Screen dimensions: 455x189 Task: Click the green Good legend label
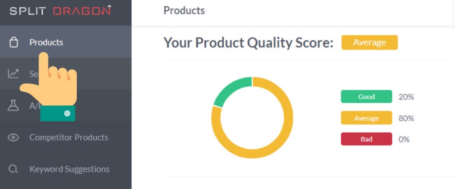coord(366,96)
